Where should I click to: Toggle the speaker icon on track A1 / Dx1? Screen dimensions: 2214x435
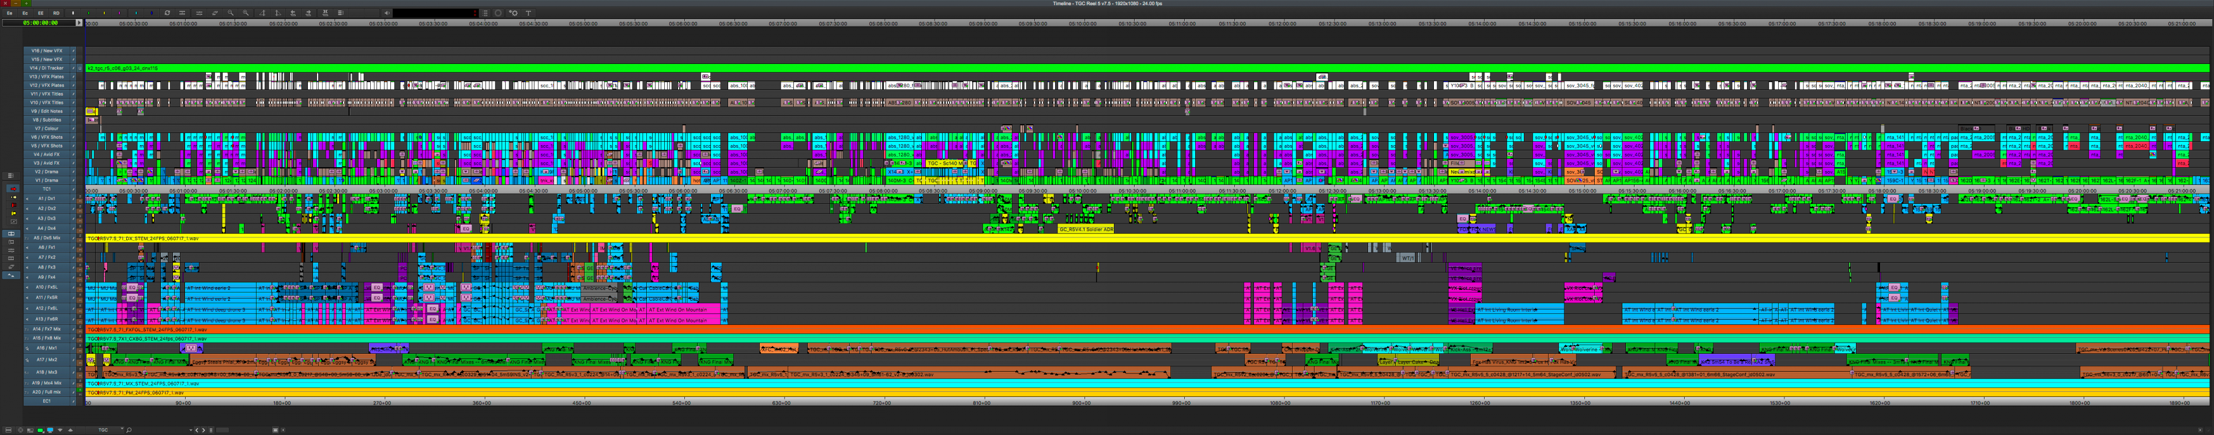point(27,199)
